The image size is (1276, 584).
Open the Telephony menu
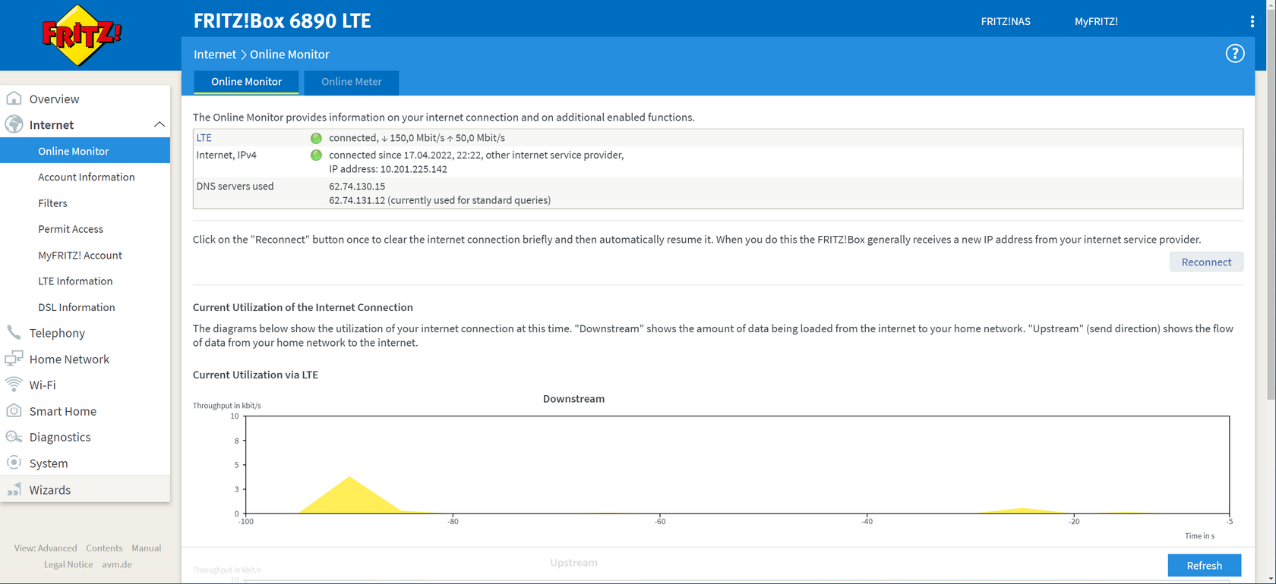coord(57,333)
